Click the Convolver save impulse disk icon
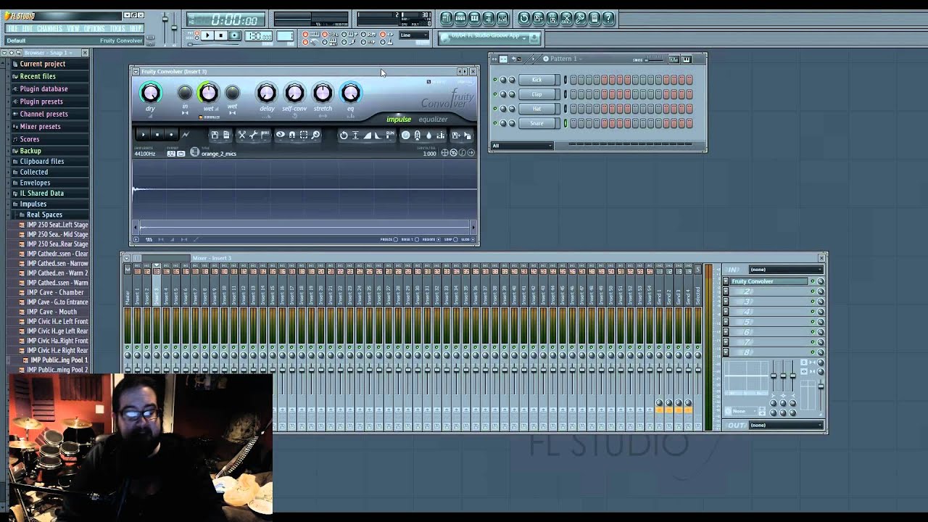Image resolution: width=928 pixels, height=522 pixels. [215, 135]
